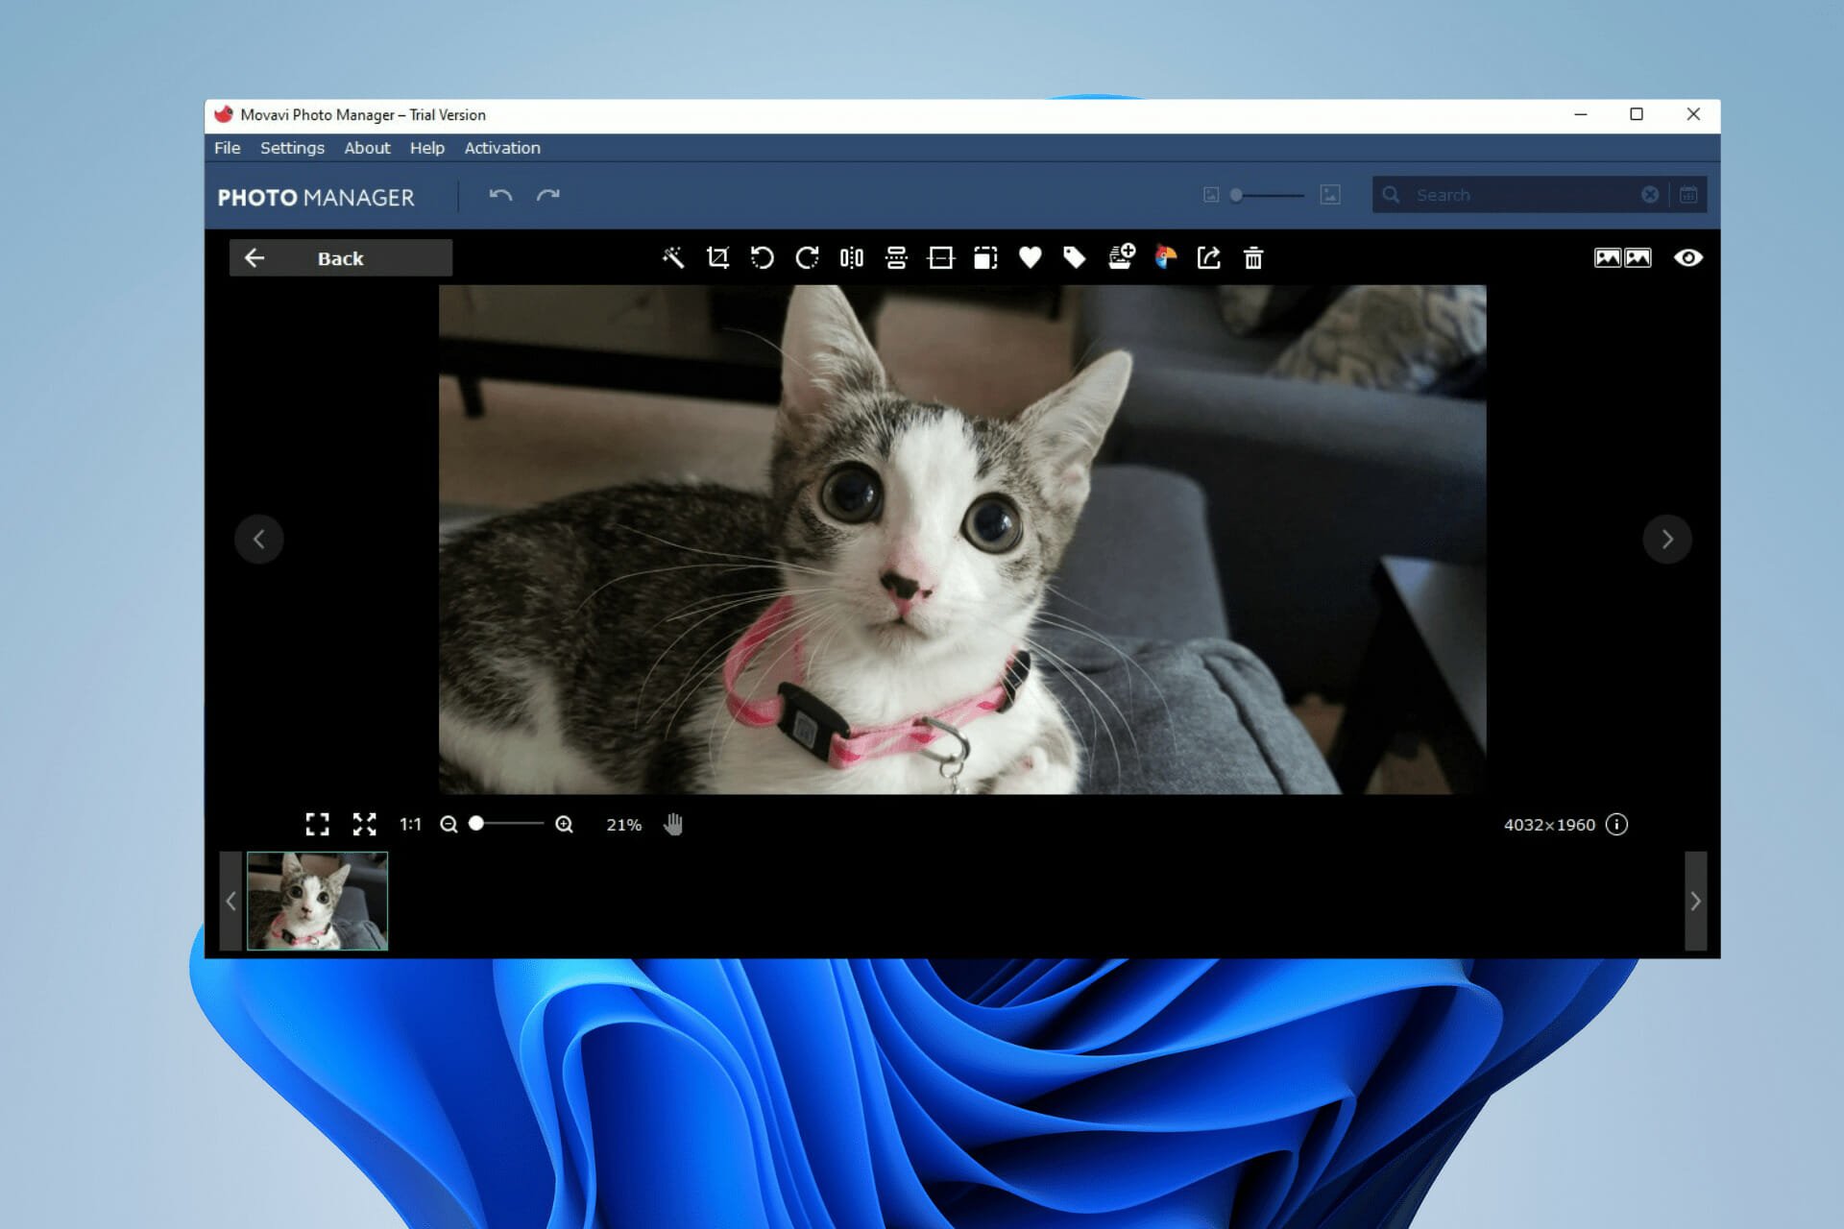Click the share/export icon

pyautogui.click(x=1208, y=257)
